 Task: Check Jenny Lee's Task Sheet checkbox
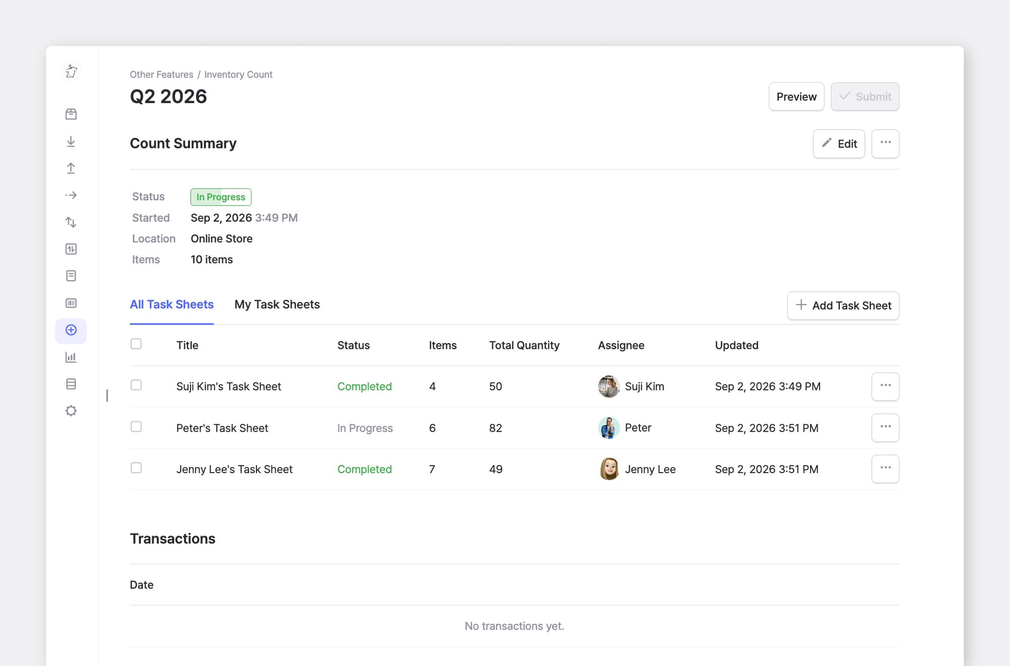136,468
